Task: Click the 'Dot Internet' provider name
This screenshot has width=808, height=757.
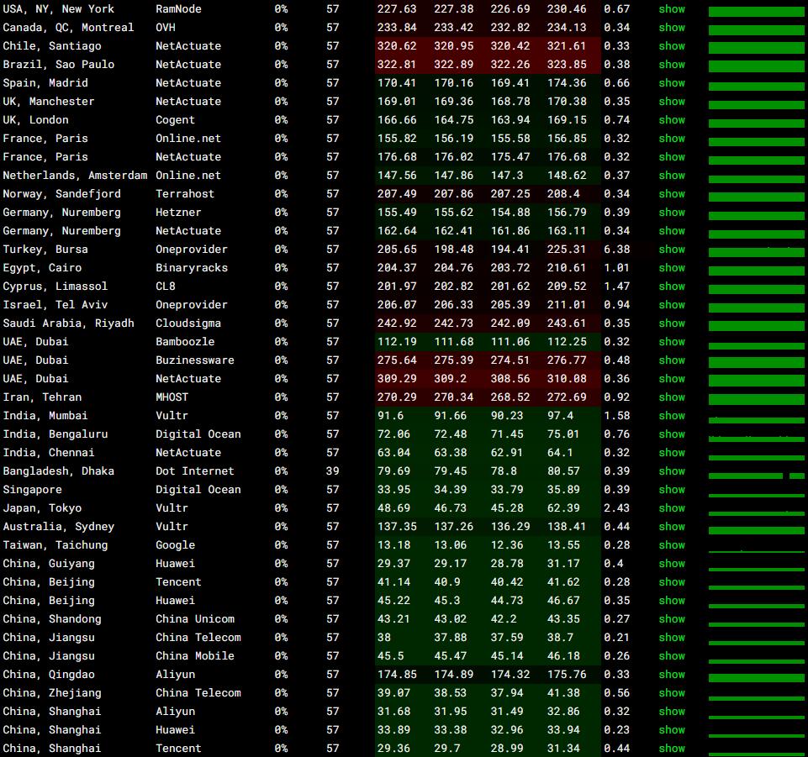Action: pos(195,471)
